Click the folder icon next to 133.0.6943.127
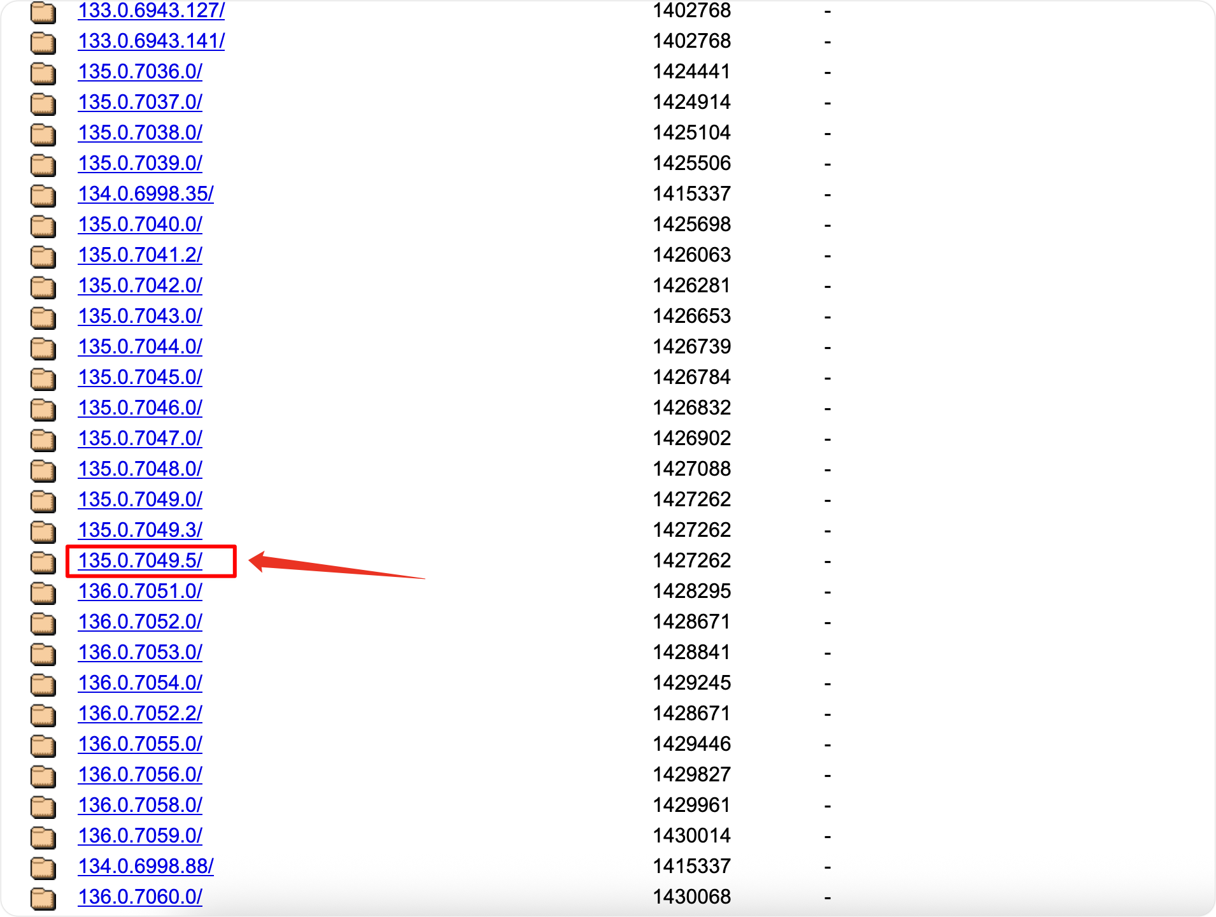This screenshot has height=917, width=1216. click(x=43, y=11)
